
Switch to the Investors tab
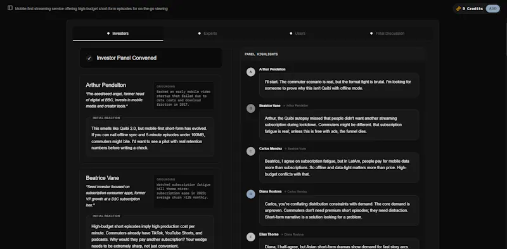118,34
